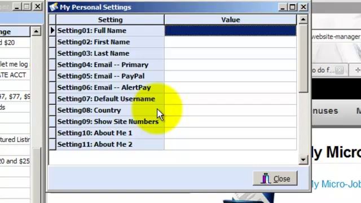Click the Micro-Job link in the browser window
This screenshot has height=203, width=361.
pos(336,184)
